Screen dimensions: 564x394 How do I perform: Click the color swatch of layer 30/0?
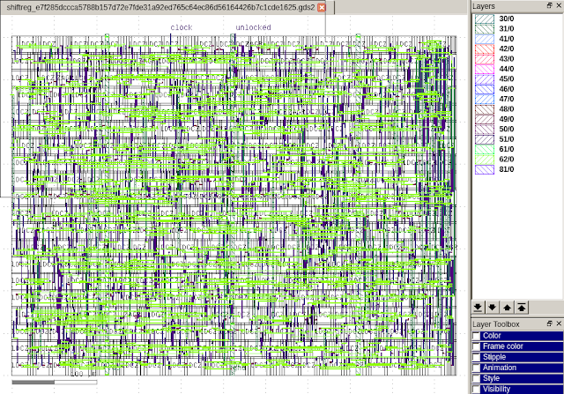(485, 19)
